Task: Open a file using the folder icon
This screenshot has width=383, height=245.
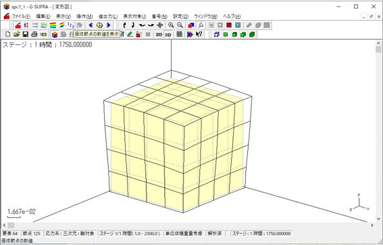Action: pos(16,34)
